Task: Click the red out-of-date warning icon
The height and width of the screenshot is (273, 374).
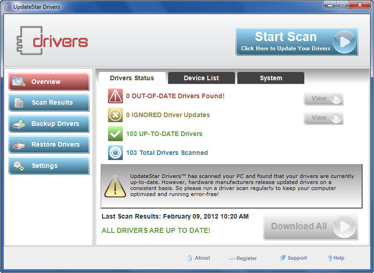Action: 115,96
